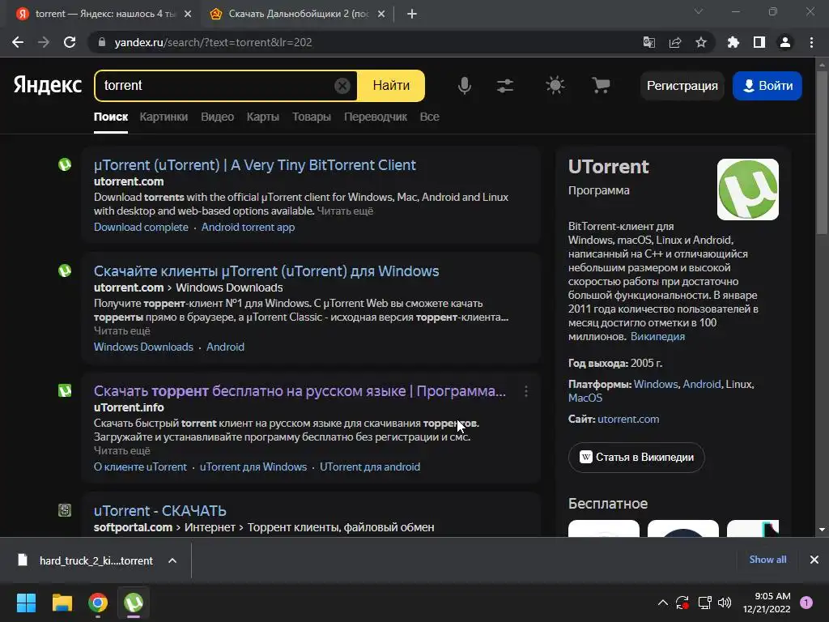This screenshot has width=829, height=622.
Task: Click the Регистрация button
Action: pyautogui.click(x=682, y=86)
